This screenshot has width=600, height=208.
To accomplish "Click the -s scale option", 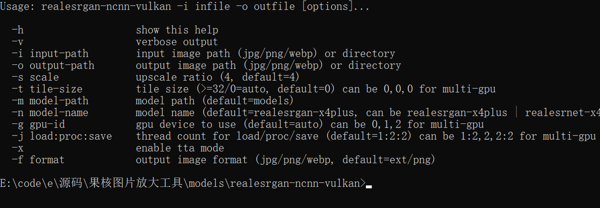I will click(x=35, y=78).
